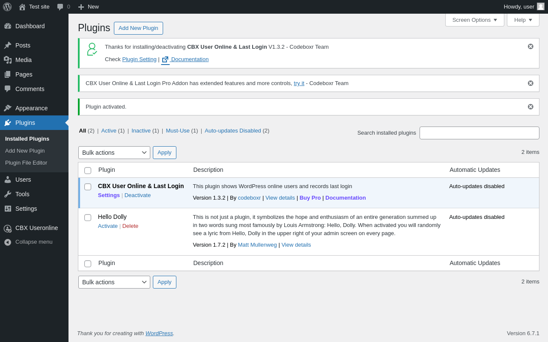548x342 pixels.
Task: Click the Settings sliders icon
Action: (x=8, y=209)
